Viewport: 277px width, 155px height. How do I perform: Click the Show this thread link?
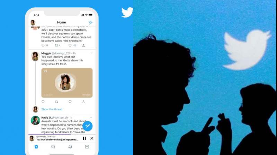[52, 109]
